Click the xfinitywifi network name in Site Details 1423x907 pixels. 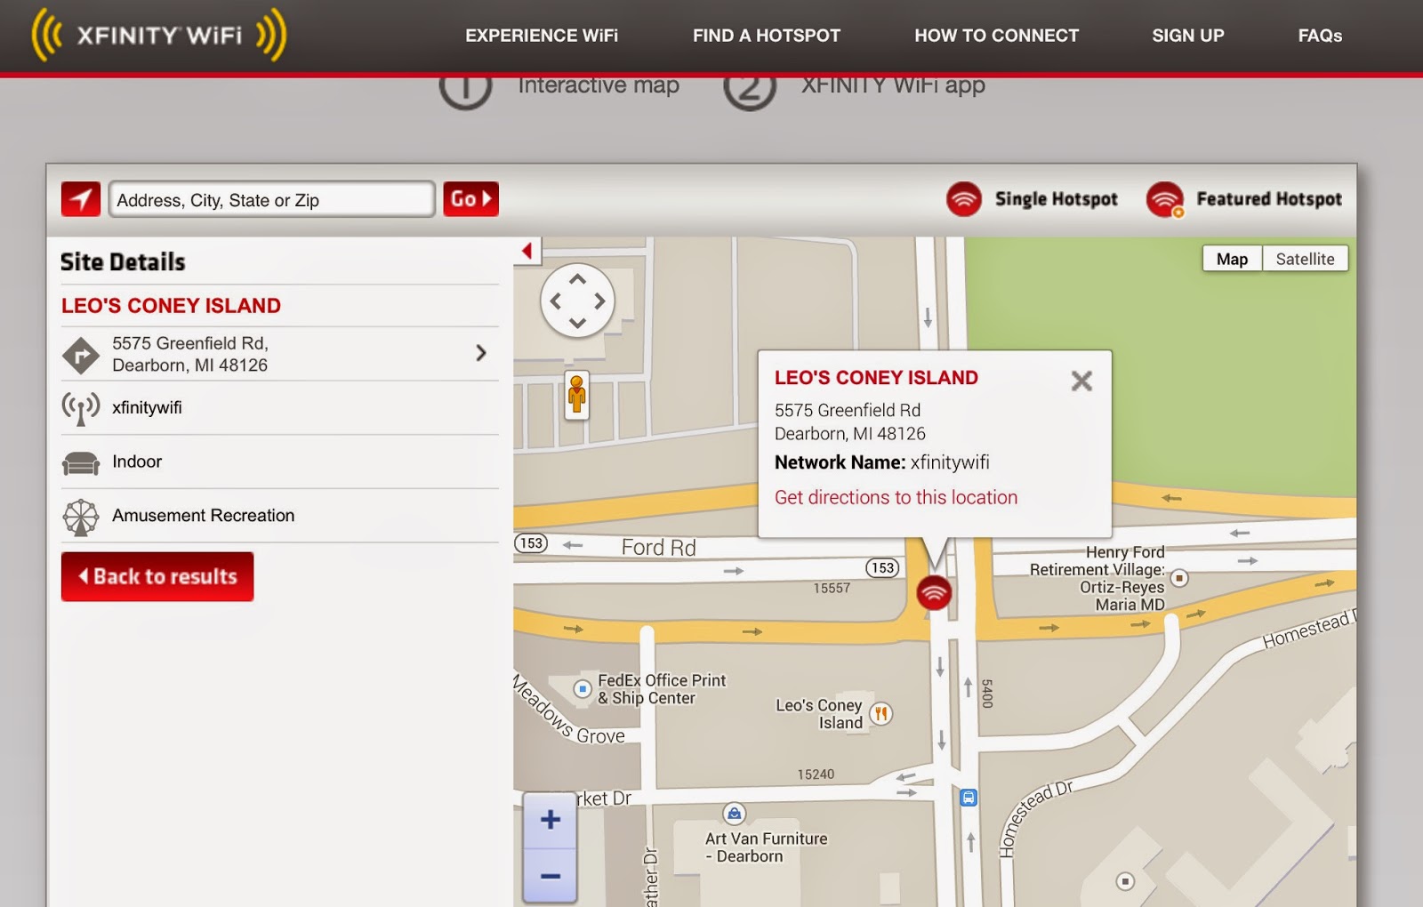[147, 407]
